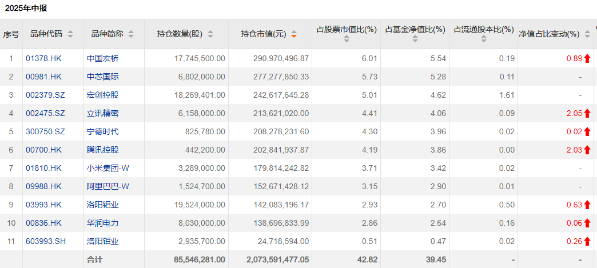The height and width of the screenshot is (268, 597).
Task: Toggle 持仓市值(元) descending sort arrow
Action: pos(294,34)
